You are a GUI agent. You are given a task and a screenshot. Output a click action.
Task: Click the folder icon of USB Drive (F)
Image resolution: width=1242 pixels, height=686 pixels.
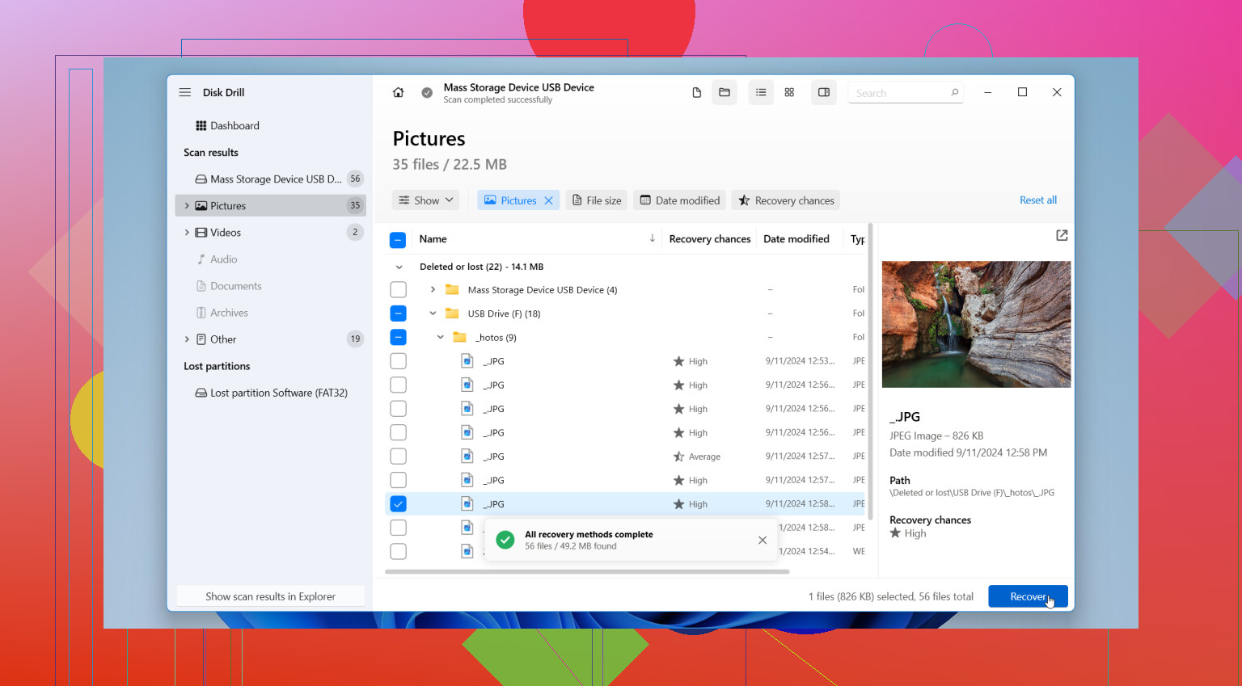(452, 314)
